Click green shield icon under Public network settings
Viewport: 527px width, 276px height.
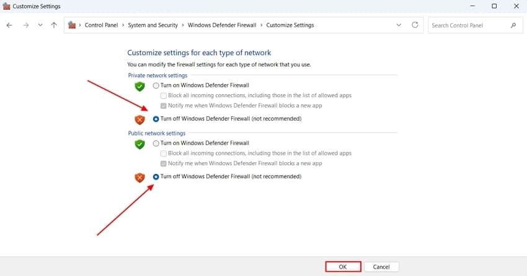point(139,144)
